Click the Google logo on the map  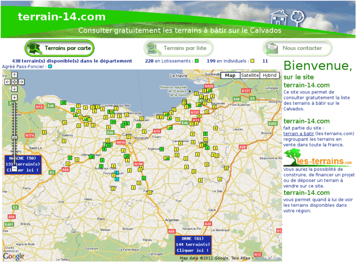13,256
